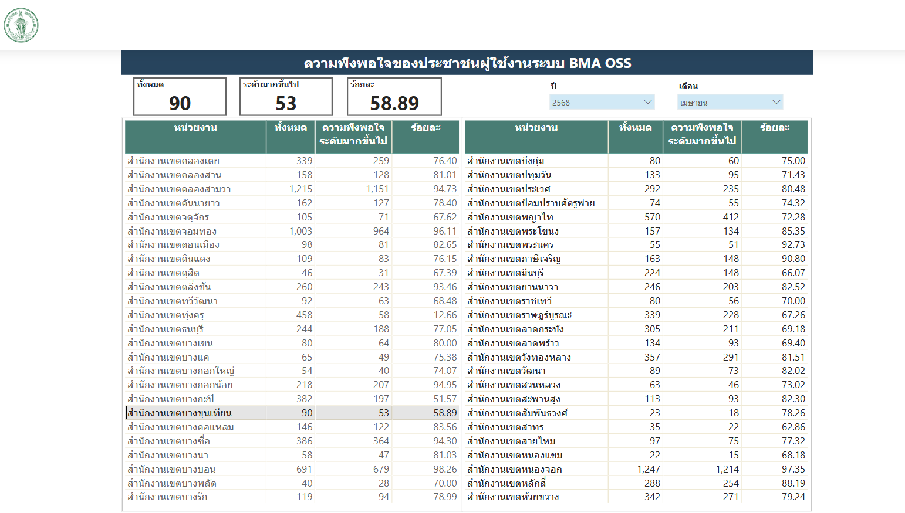Select row สำนักงานเขตหนองจอก
The image size is (905, 513).
636,469
